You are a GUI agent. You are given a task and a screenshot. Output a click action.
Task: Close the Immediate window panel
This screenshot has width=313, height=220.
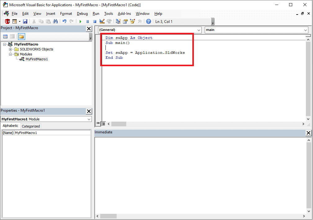click(308, 133)
